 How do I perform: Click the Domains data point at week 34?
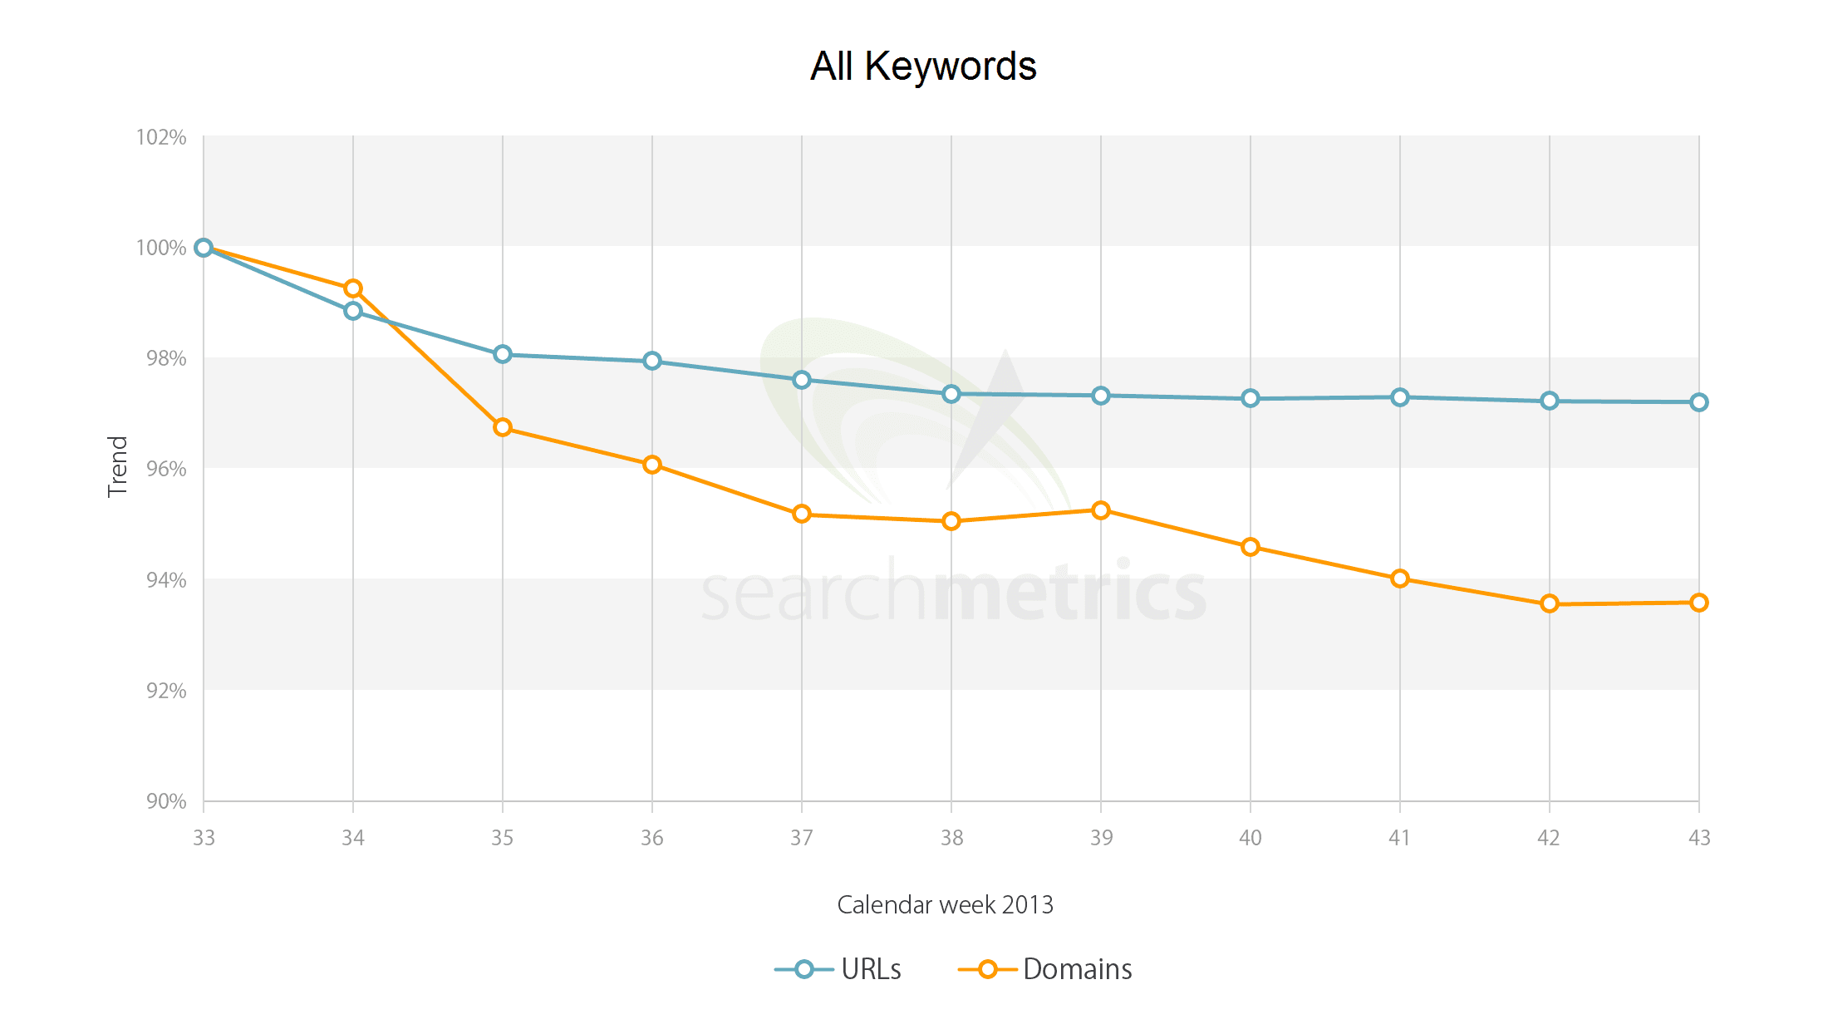pos(353,288)
